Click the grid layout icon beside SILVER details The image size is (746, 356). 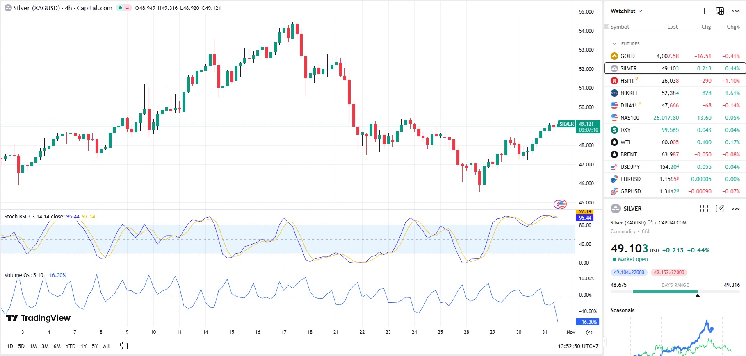[x=704, y=209]
